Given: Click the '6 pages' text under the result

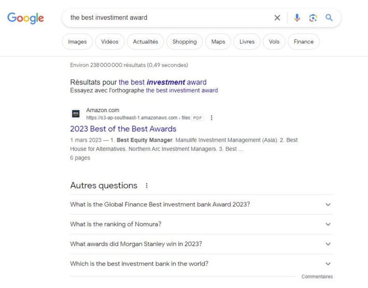Looking at the screenshot, I should [x=80, y=158].
